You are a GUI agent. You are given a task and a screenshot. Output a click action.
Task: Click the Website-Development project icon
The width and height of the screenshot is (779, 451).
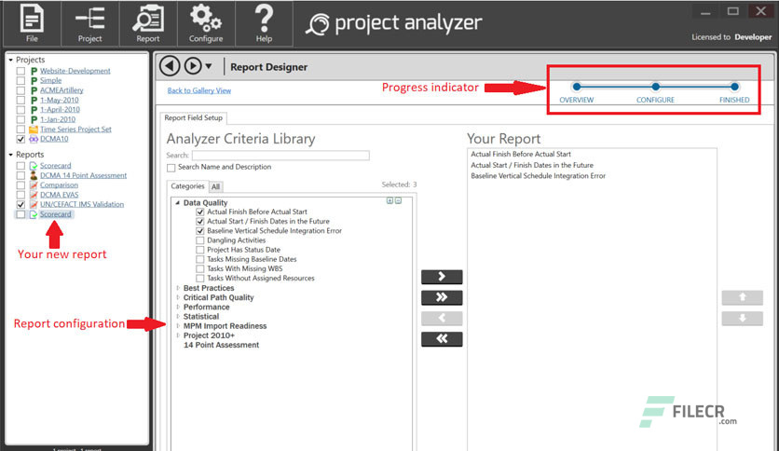tap(34, 71)
